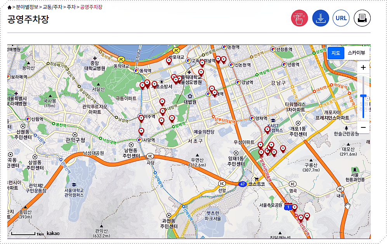Click 서울대학교 관악캠퍼스 label
387x244 pixels.
tap(74, 192)
